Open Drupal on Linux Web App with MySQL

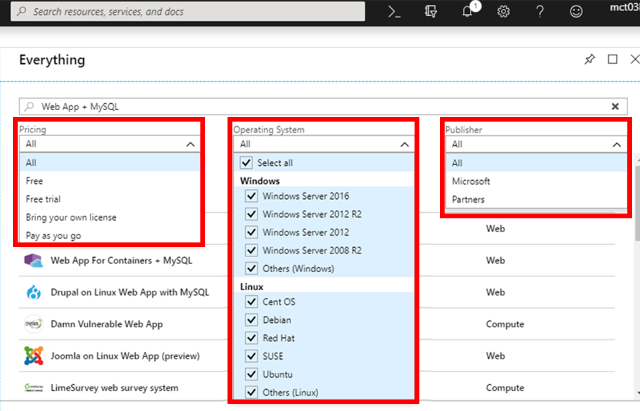coord(130,292)
